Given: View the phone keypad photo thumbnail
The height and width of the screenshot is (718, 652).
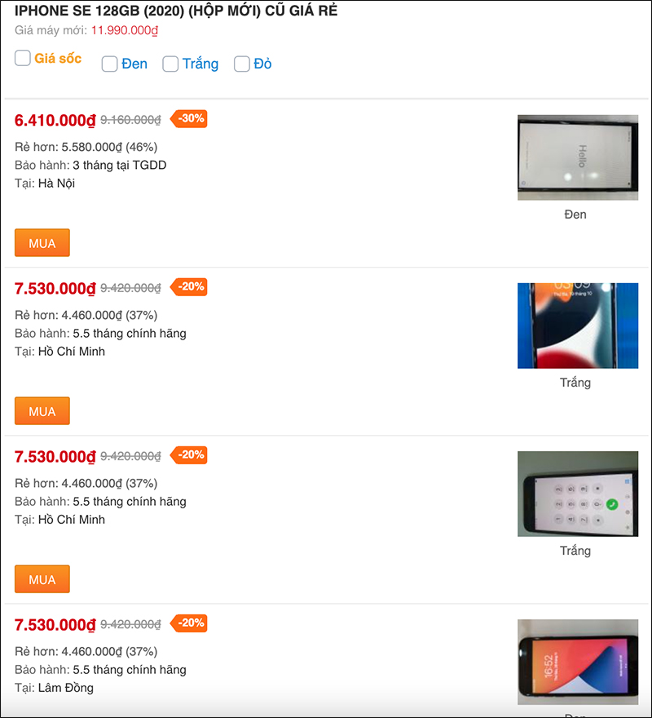Looking at the screenshot, I should coord(577,494).
